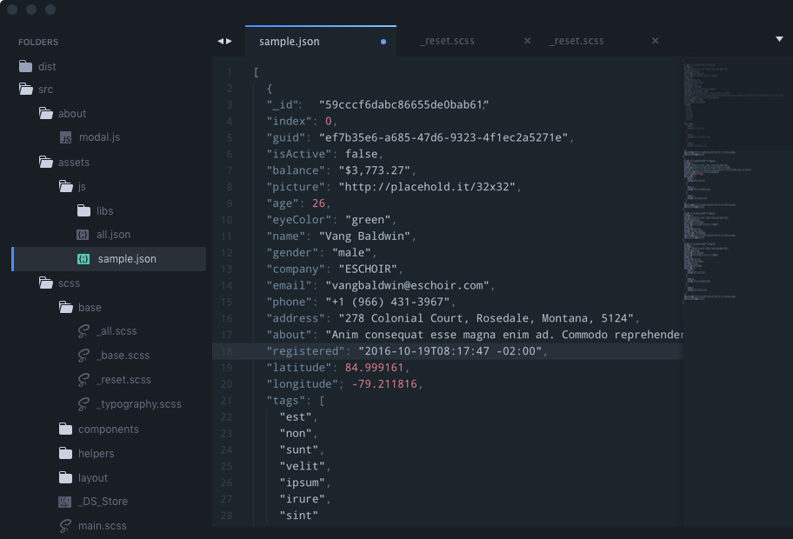Click the "ESCHOIR" company value

[x=368, y=269]
